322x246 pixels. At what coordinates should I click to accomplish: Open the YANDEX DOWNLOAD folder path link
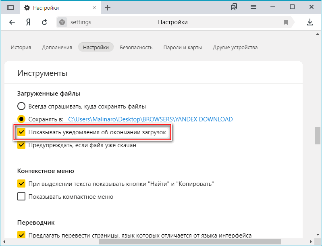pos(150,119)
